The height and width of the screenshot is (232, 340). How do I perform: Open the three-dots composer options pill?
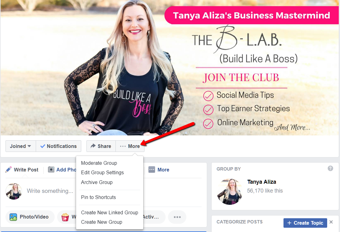[x=177, y=217]
